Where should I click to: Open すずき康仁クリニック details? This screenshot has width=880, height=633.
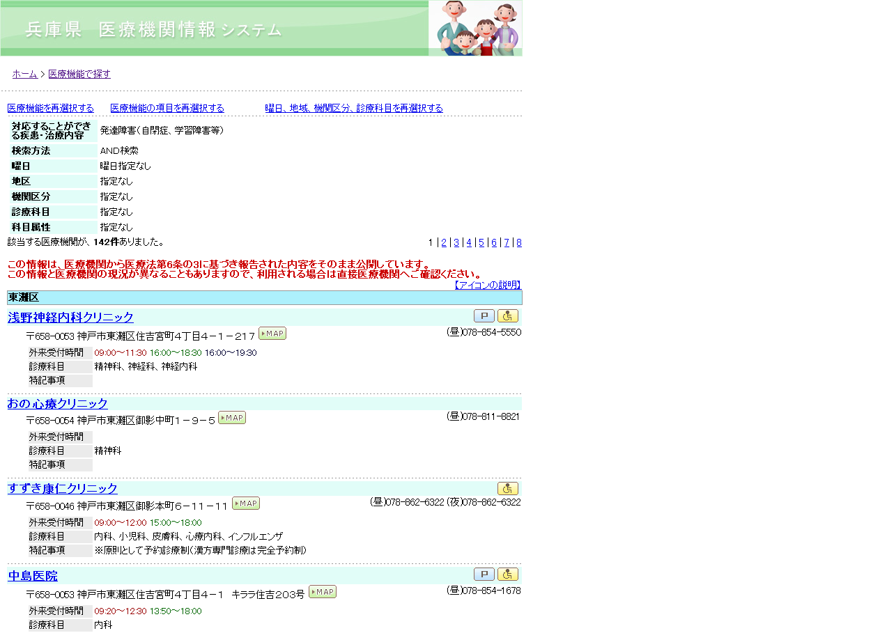[x=63, y=489]
